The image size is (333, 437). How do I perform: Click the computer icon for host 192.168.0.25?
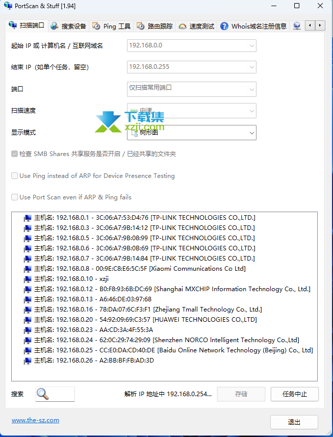pyautogui.click(x=28, y=350)
